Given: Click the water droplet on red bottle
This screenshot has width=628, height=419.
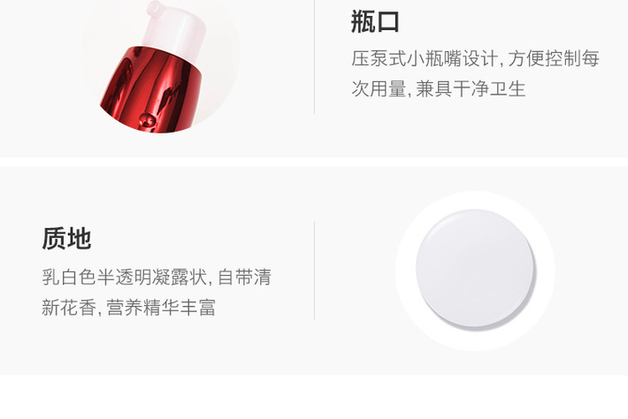Looking at the screenshot, I should (147, 119).
